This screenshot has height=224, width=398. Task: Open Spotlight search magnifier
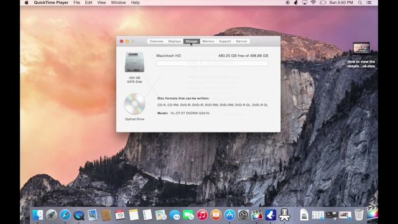[x=360, y=2]
